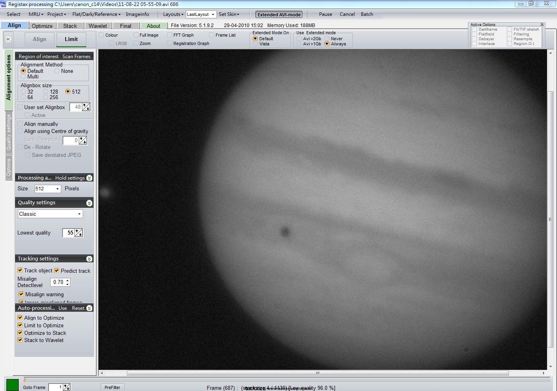Open the Project menu
This screenshot has width=557, height=391.
pyautogui.click(x=56, y=14)
